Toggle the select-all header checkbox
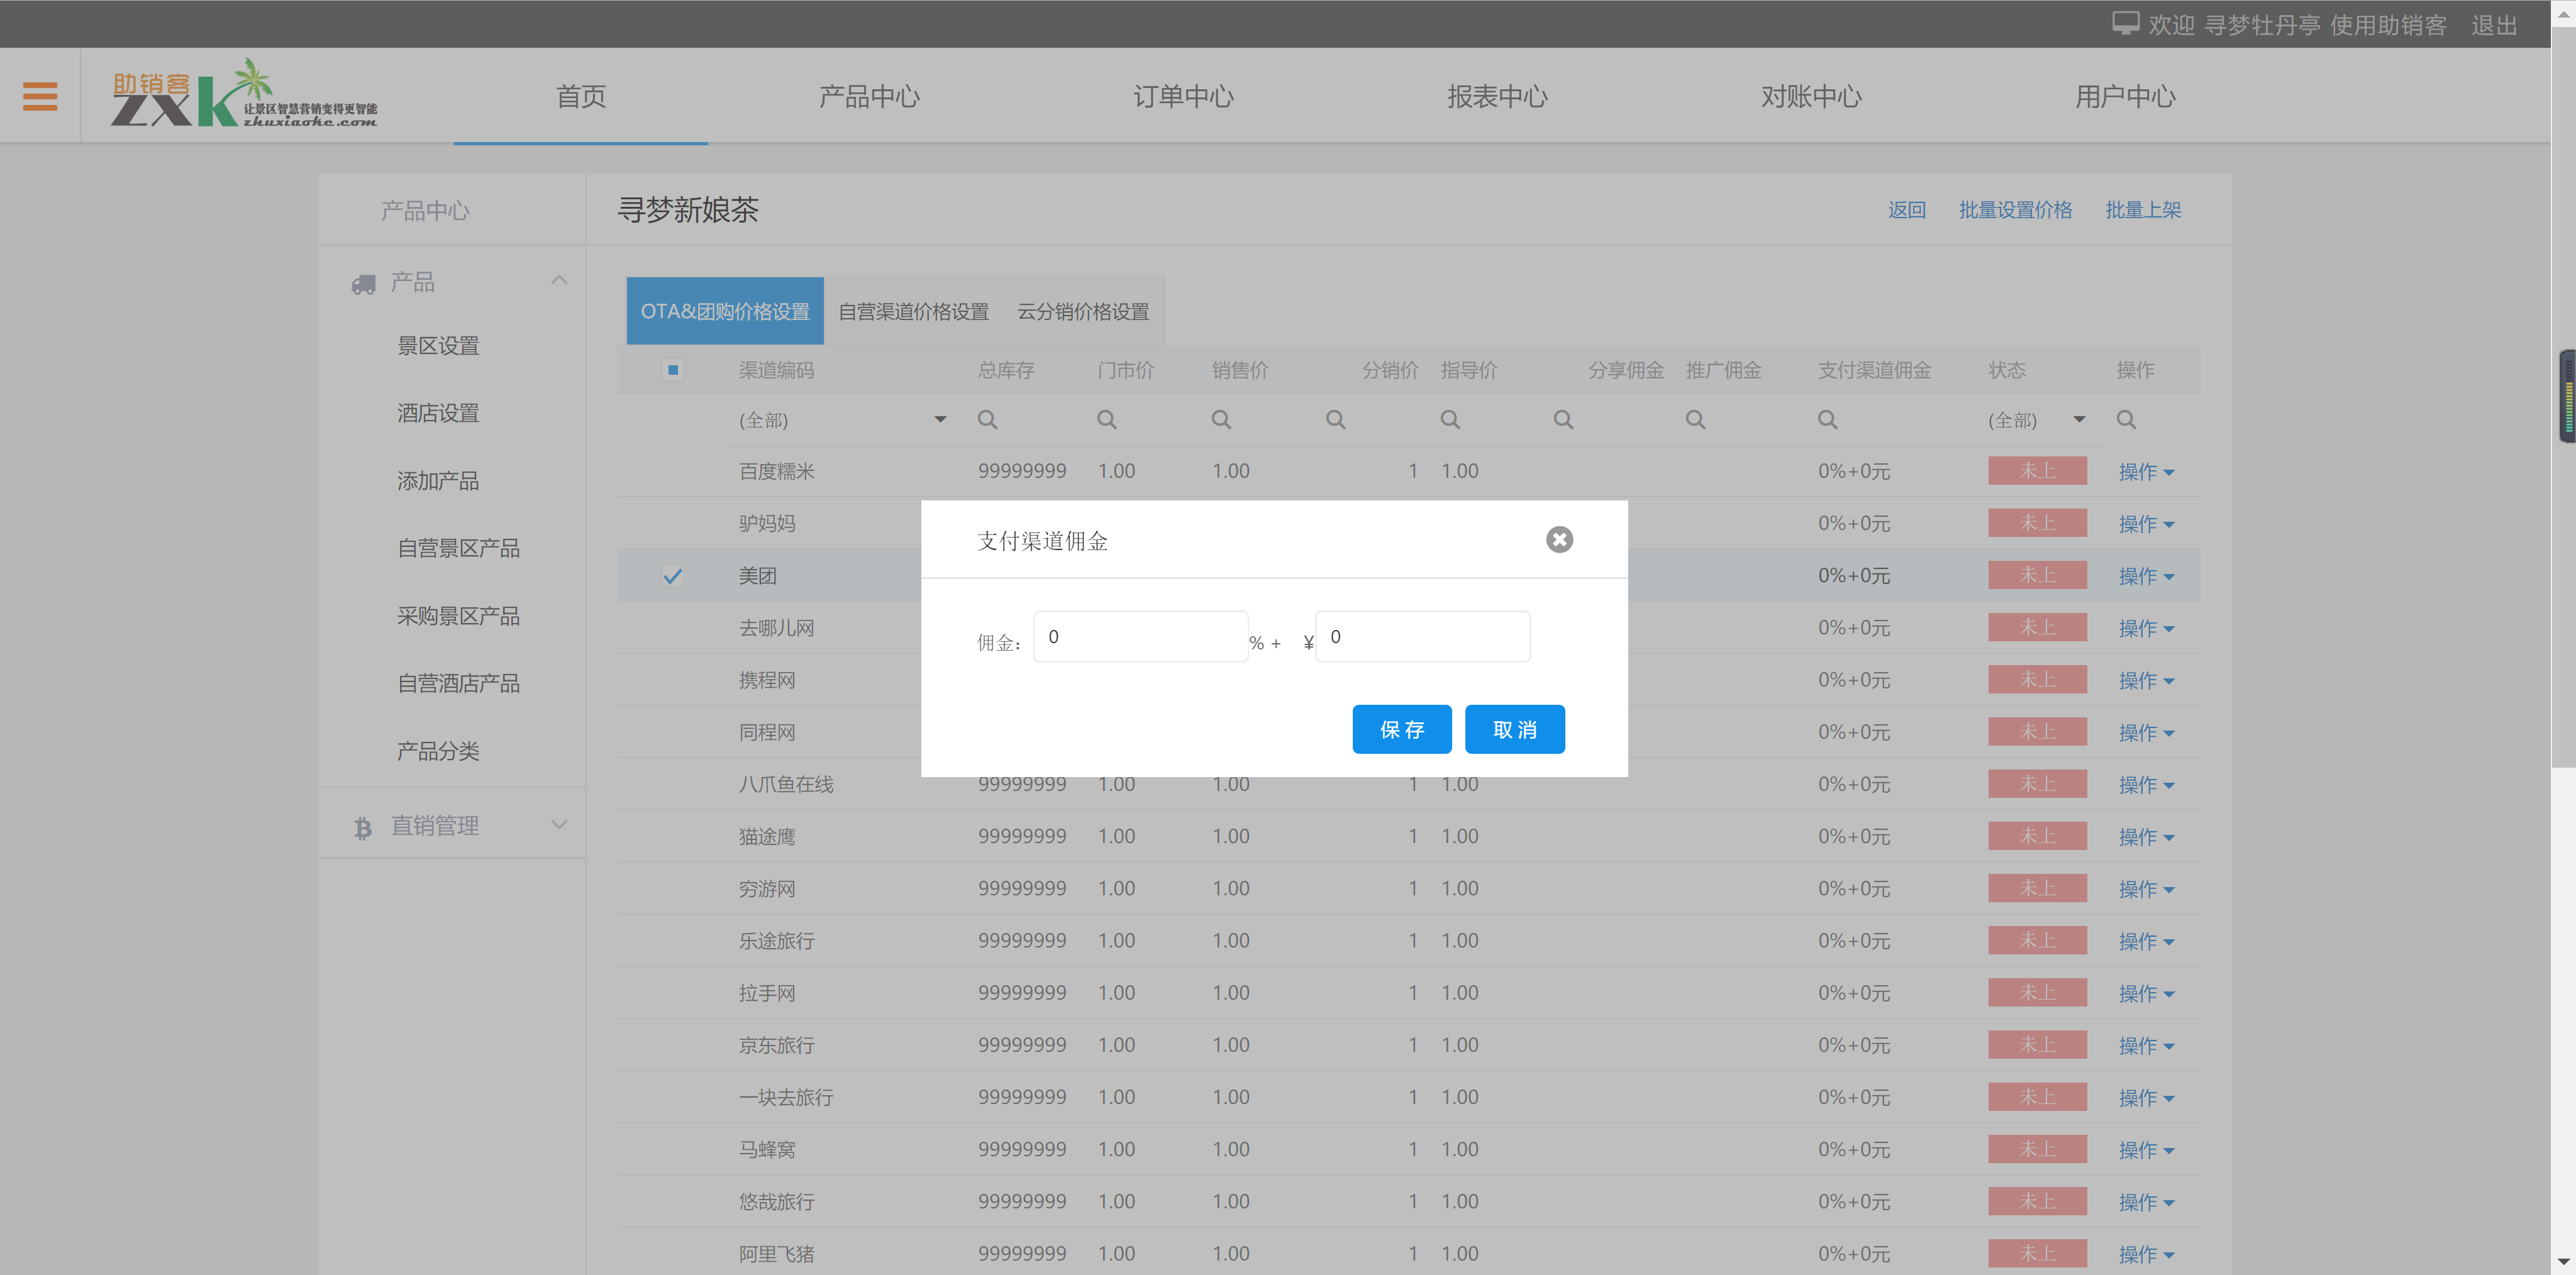The width and height of the screenshot is (2576, 1275). pyautogui.click(x=673, y=370)
